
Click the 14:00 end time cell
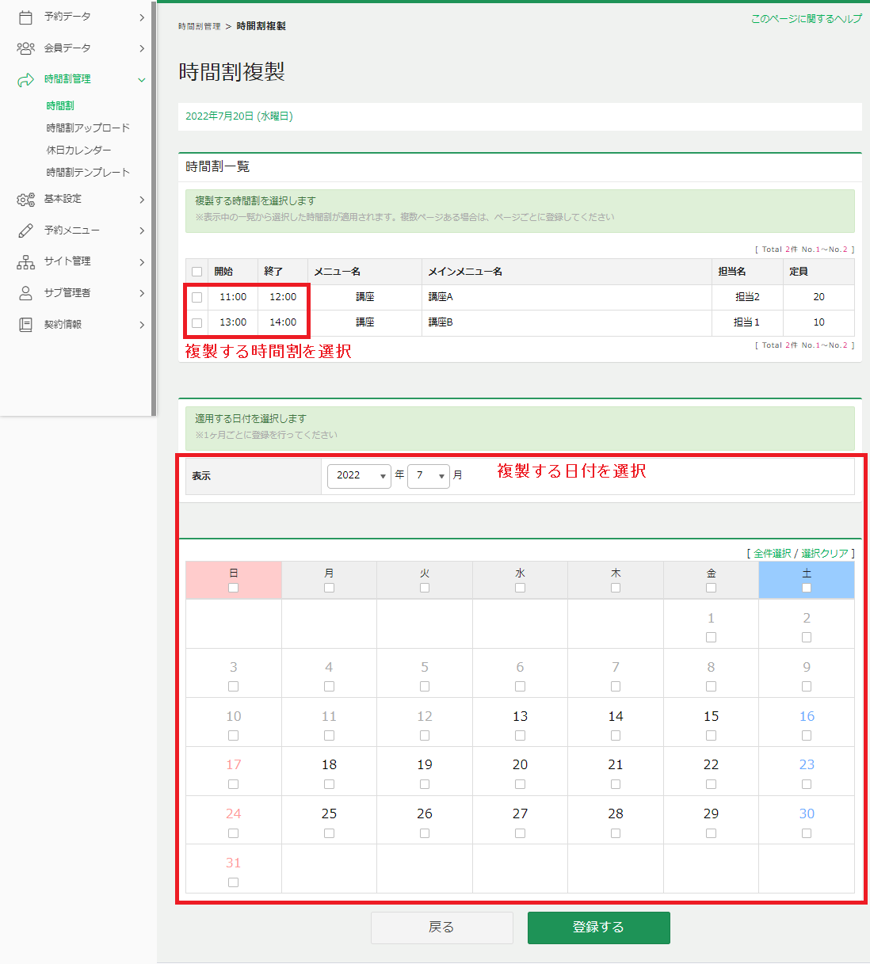283,322
